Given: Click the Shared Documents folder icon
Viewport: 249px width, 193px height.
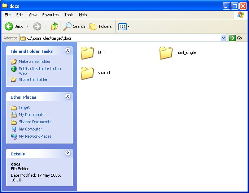Looking at the screenshot, I should click(x=14, y=122).
